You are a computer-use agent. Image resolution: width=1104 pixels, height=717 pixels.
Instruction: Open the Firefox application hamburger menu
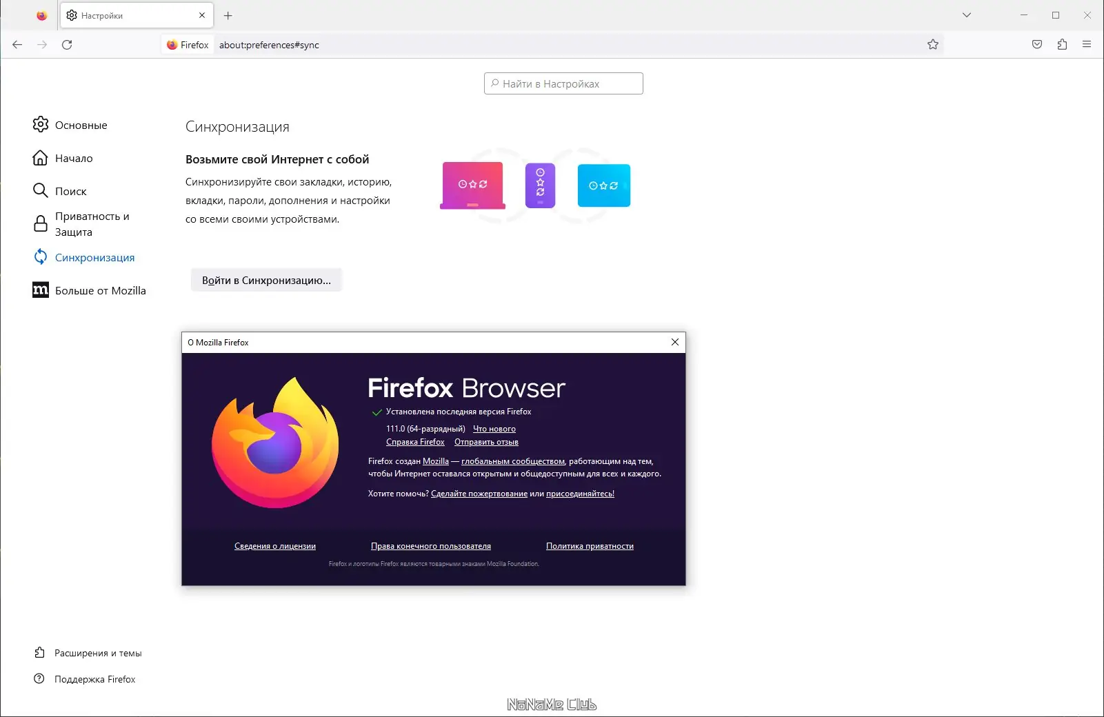[1087, 45]
